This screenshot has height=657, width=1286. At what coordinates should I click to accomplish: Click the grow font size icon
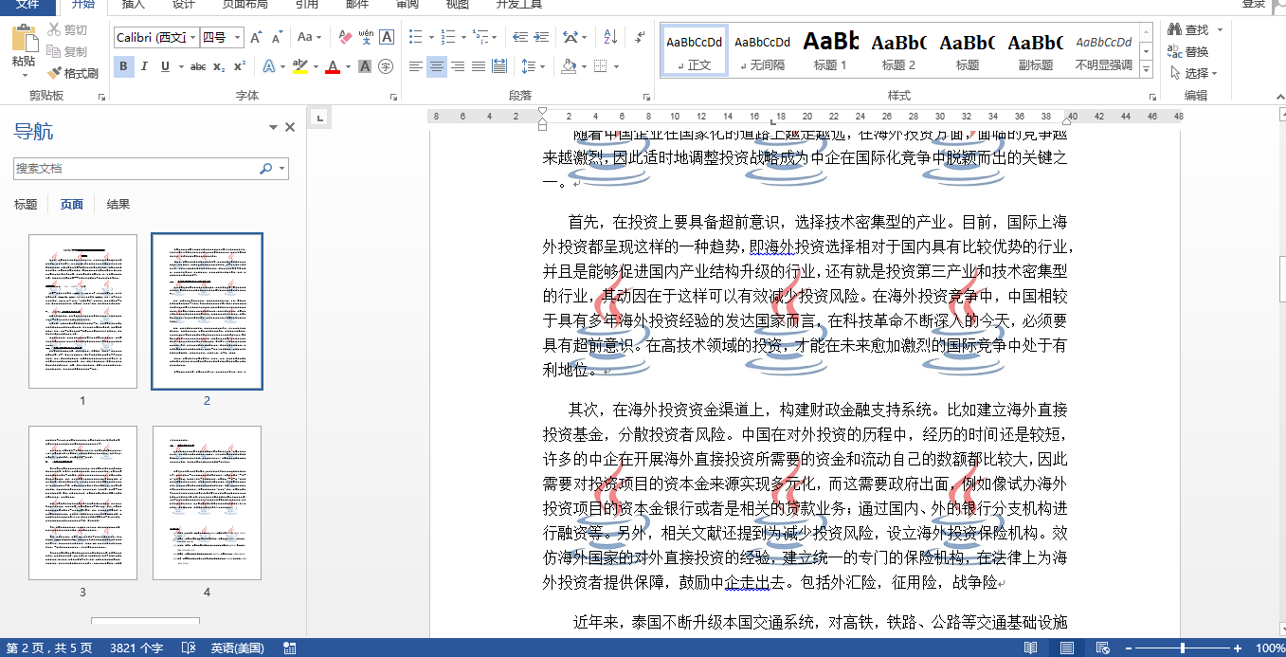click(256, 38)
